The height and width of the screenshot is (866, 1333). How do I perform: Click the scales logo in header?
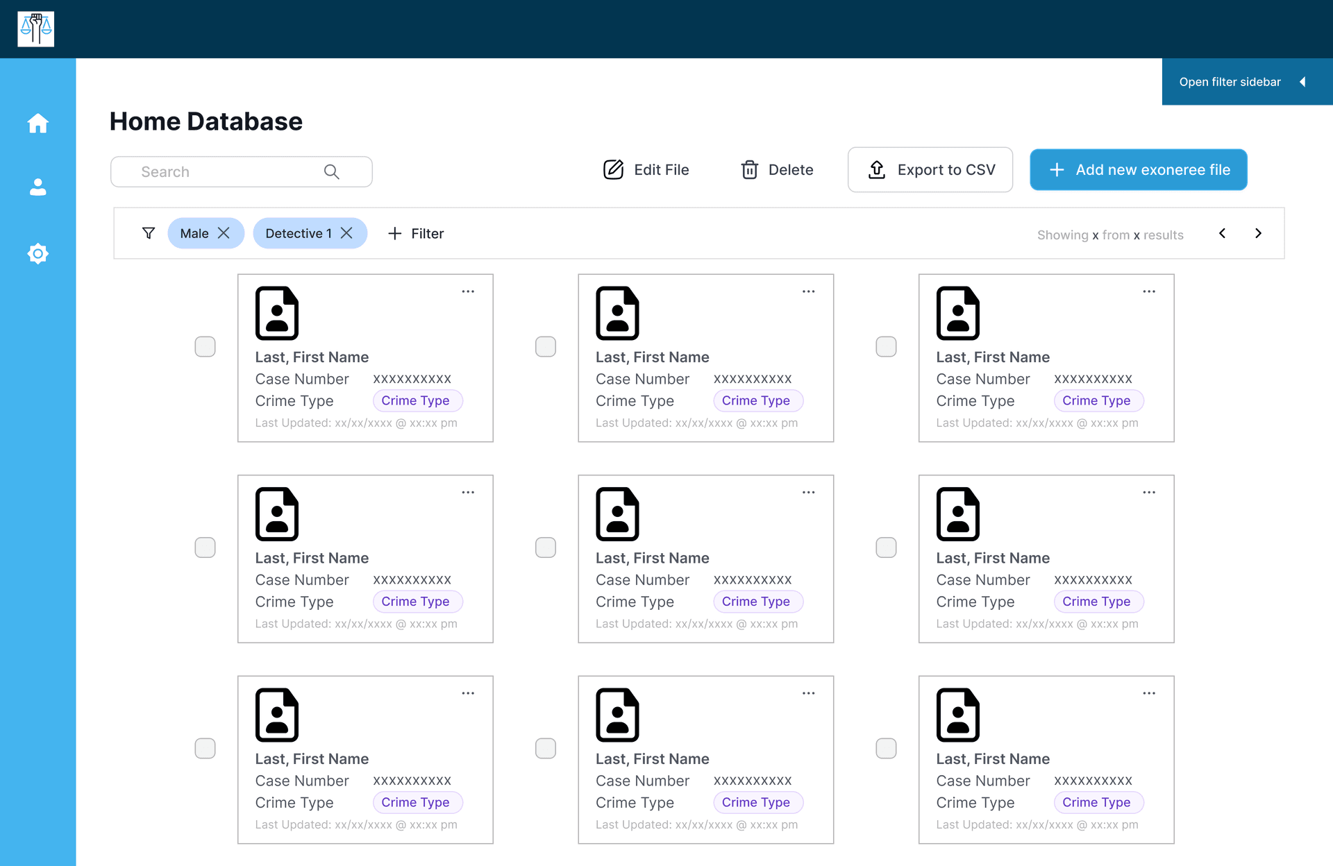tap(36, 29)
